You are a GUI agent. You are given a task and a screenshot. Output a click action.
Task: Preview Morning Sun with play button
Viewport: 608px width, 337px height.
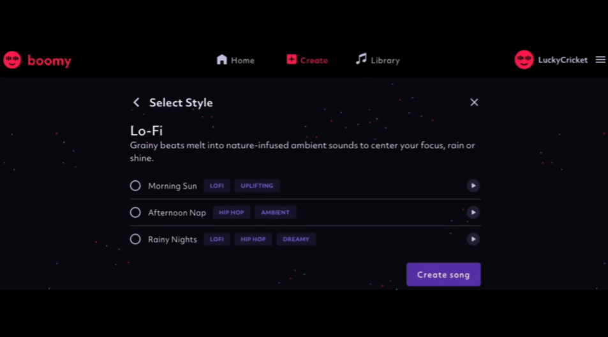(x=473, y=186)
